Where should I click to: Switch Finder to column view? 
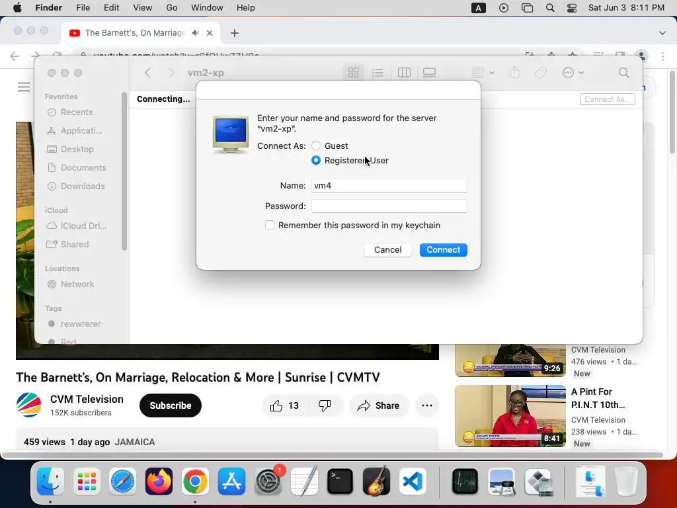404,73
